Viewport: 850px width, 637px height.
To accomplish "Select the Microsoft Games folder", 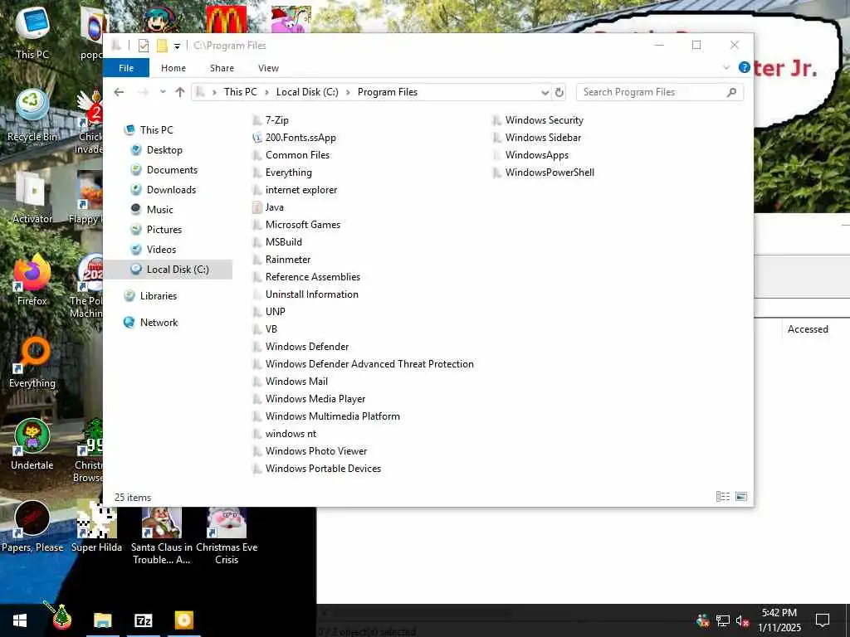I will (302, 224).
